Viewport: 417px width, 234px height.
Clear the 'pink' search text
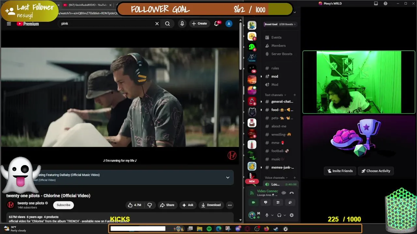coord(157,23)
